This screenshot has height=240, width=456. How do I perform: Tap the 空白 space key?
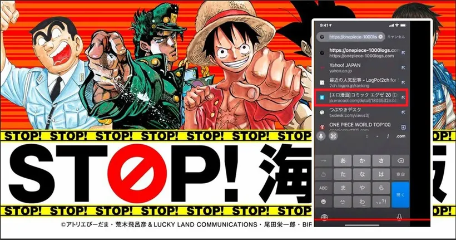400,174
